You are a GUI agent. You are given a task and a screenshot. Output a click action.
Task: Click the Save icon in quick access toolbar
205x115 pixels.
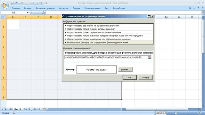(12, 3)
